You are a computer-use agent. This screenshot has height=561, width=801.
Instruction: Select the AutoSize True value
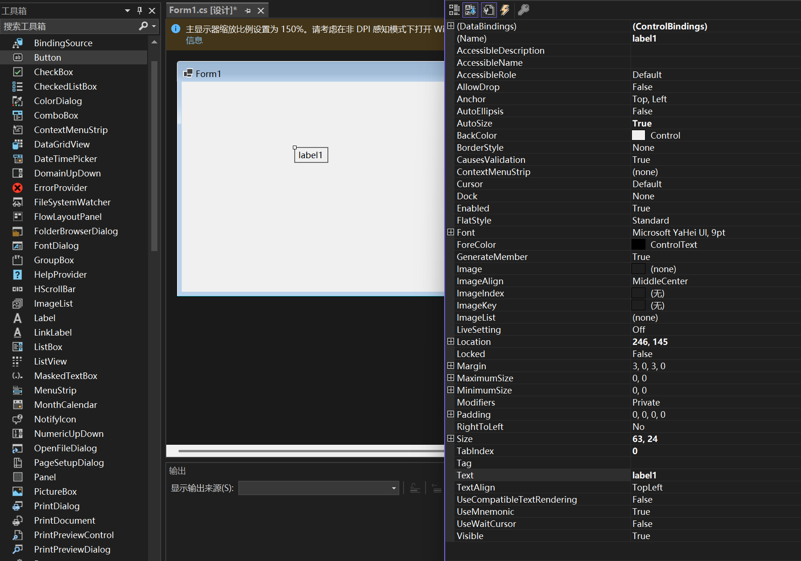(642, 123)
